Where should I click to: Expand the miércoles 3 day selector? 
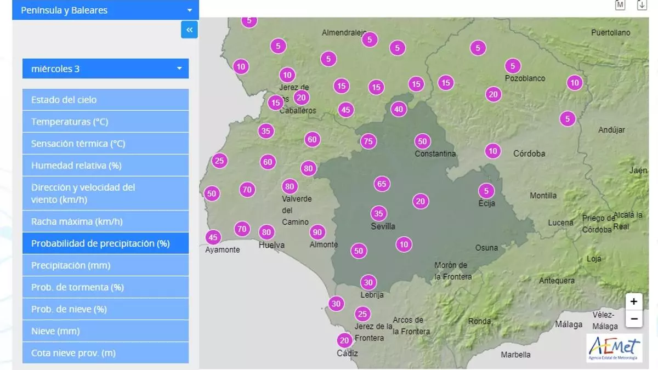click(x=105, y=69)
